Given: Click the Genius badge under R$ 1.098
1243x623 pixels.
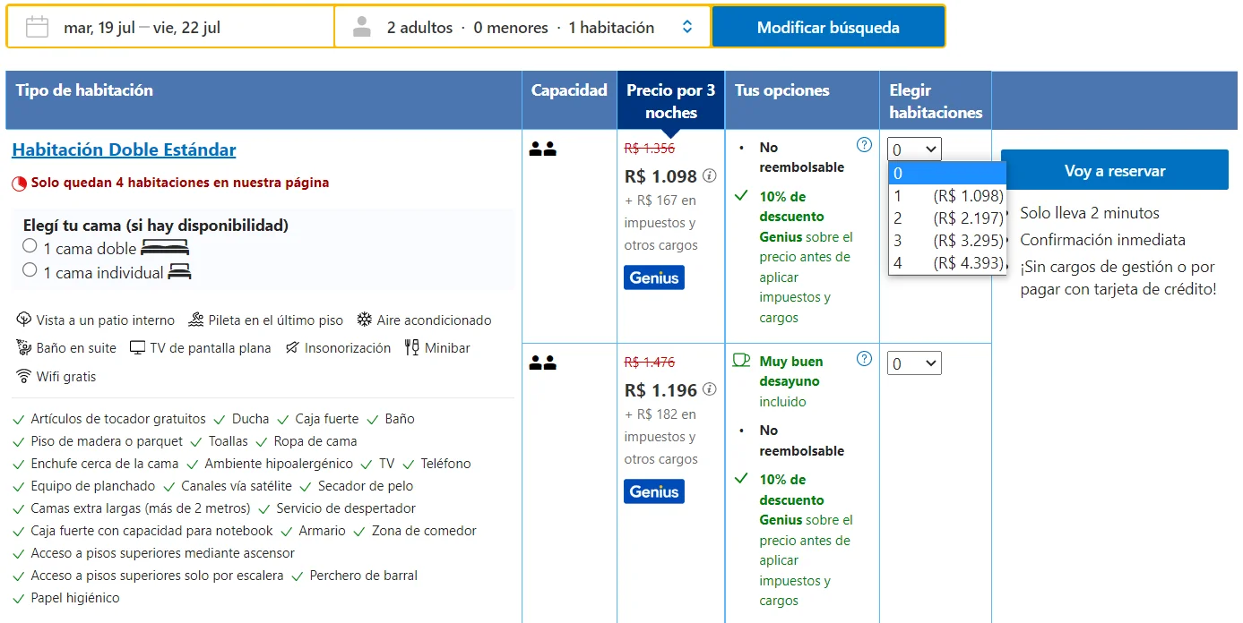Looking at the screenshot, I should [654, 277].
